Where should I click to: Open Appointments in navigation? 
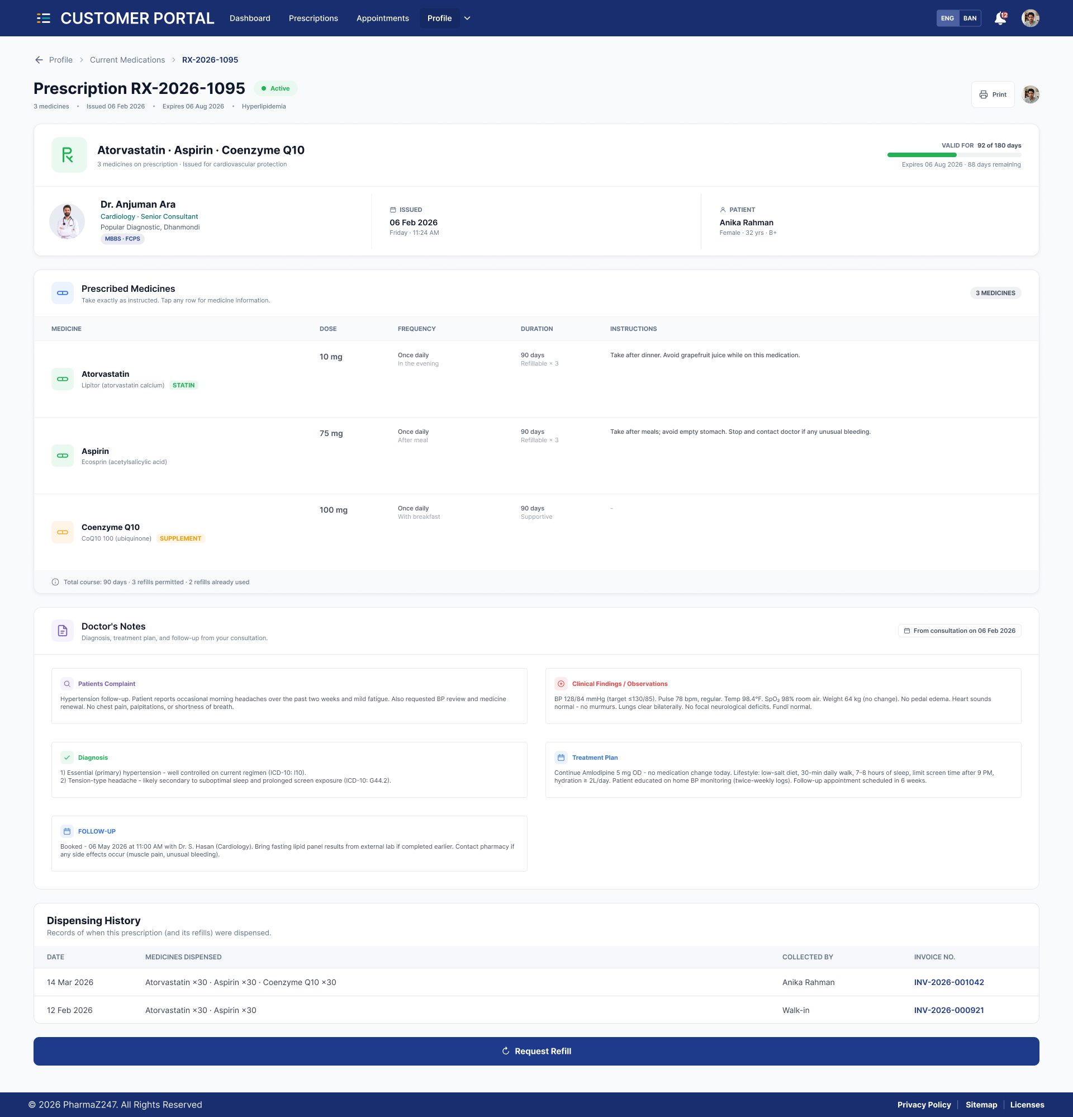pos(382,18)
